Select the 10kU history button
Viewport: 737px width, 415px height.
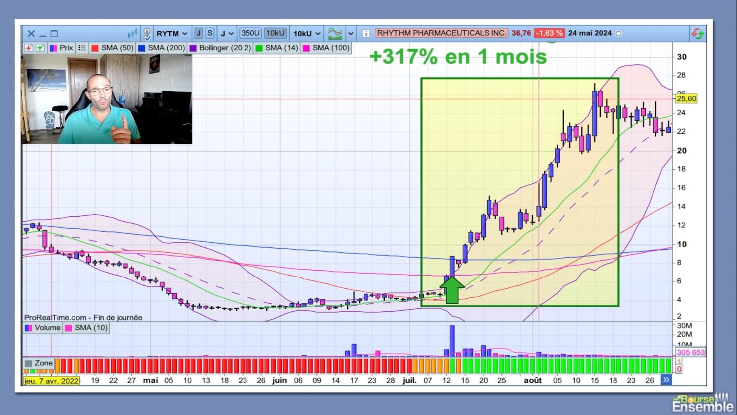coord(275,33)
